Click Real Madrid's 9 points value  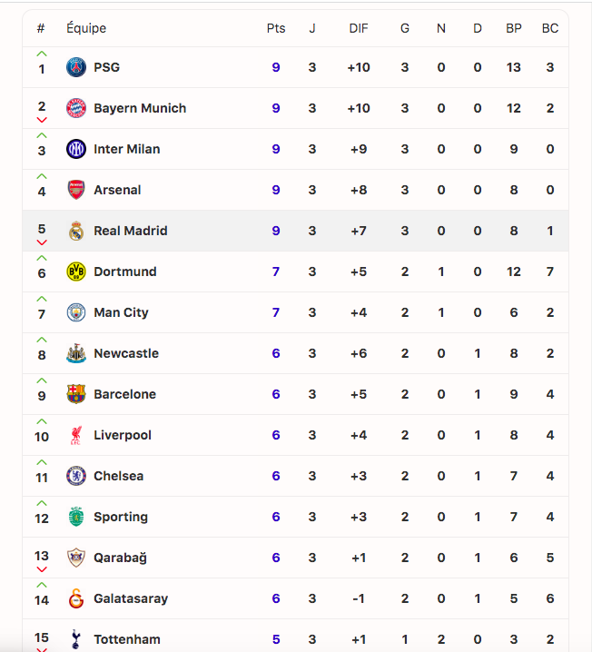(276, 231)
